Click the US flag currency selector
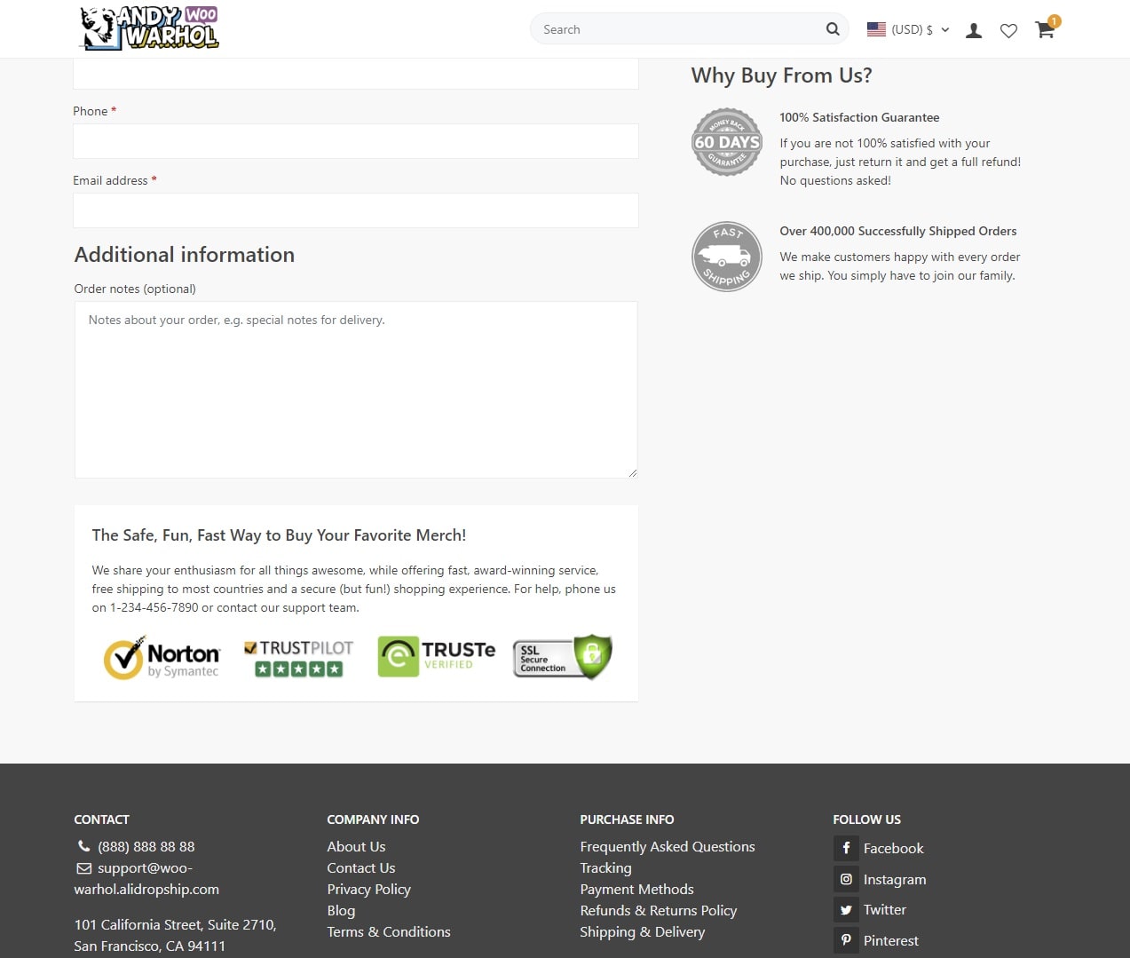This screenshot has width=1130, height=958. [876, 29]
